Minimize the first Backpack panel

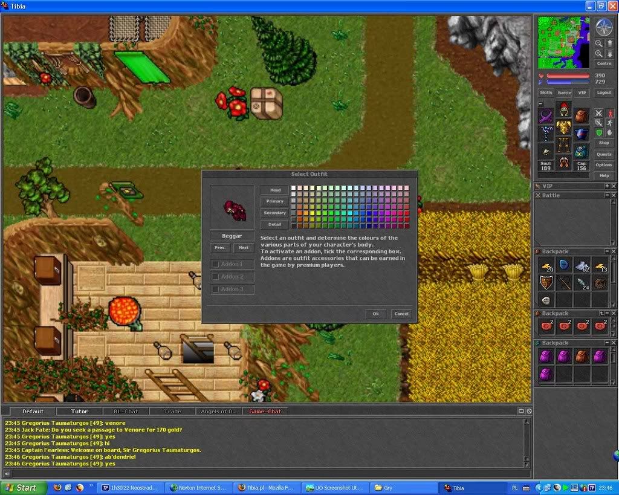(607, 251)
